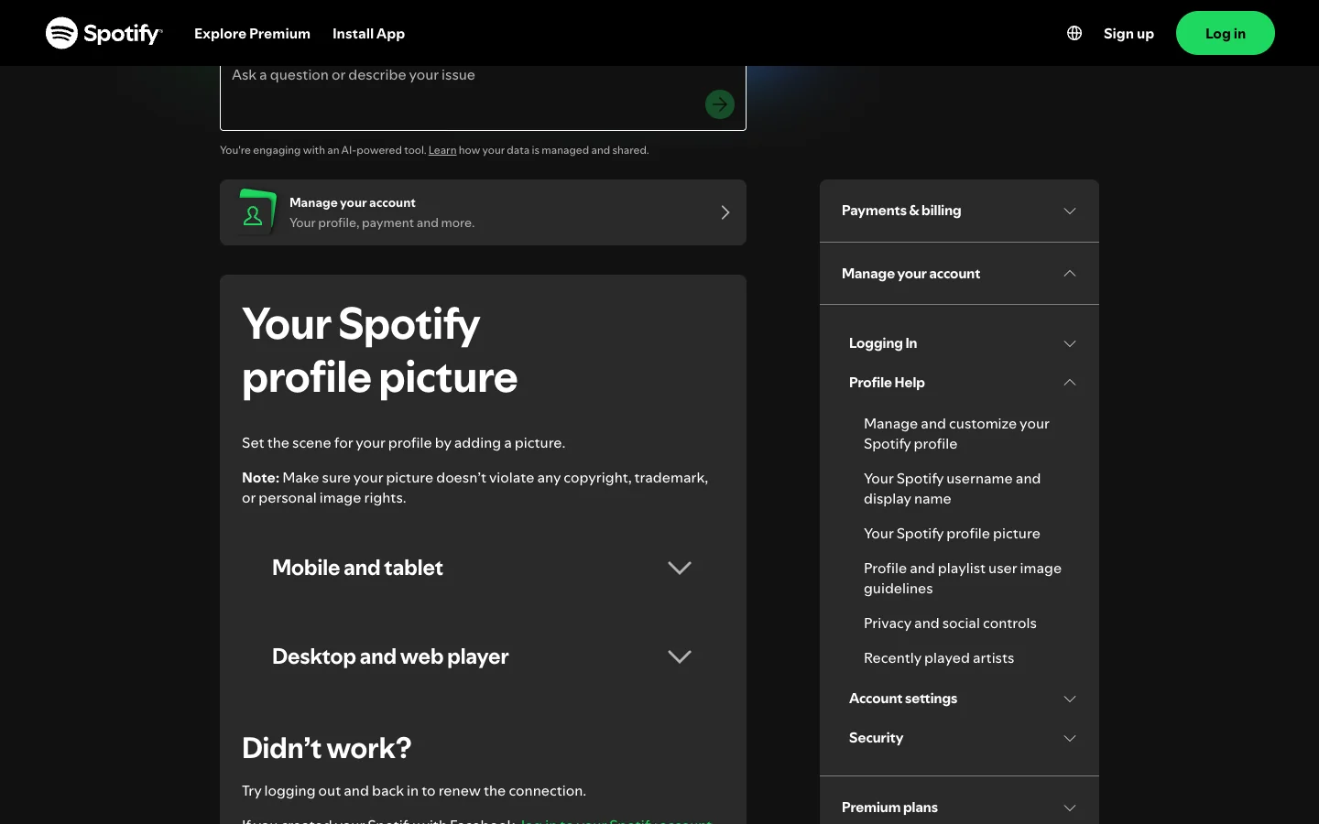Open Profile and playlist user image guidelines
1319x824 pixels.
coord(963,579)
